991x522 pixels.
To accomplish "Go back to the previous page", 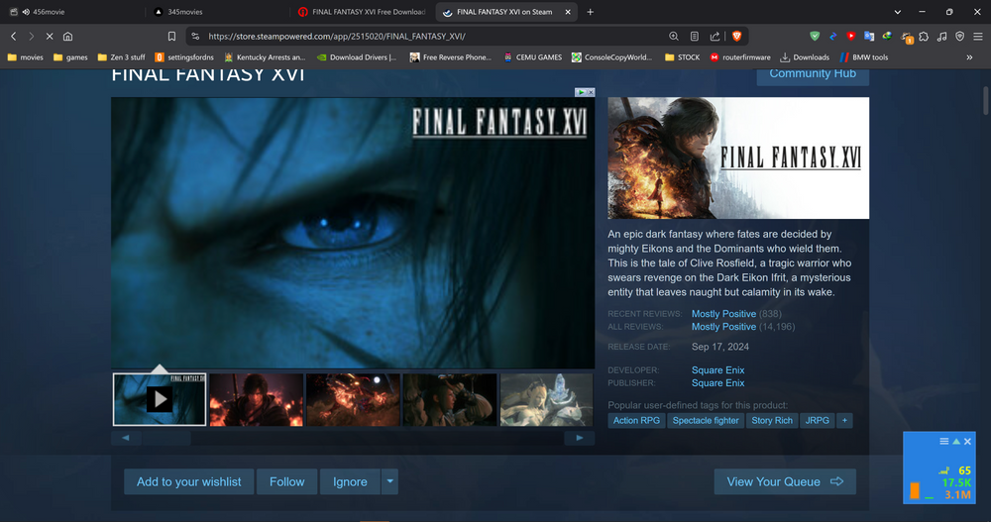I will [x=13, y=37].
